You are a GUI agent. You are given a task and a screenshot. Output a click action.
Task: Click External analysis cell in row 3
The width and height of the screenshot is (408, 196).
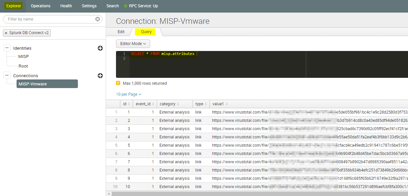pyautogui.click(x=175, y=129)
